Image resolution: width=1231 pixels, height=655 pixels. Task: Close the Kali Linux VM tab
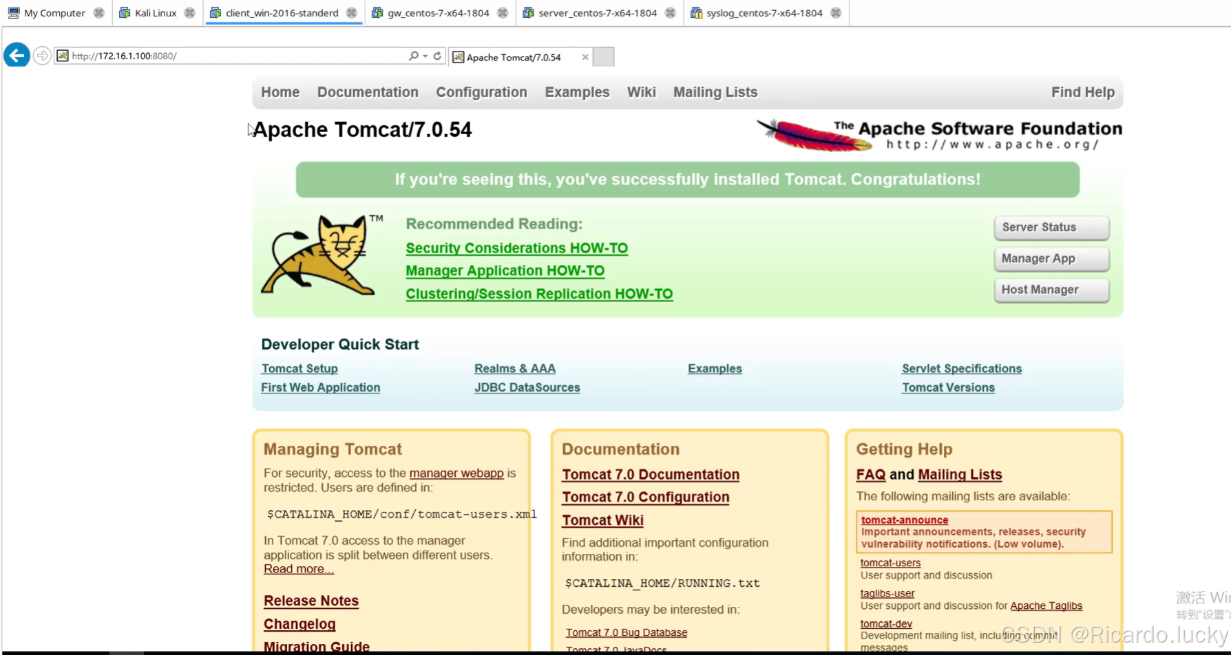point(190,13)
